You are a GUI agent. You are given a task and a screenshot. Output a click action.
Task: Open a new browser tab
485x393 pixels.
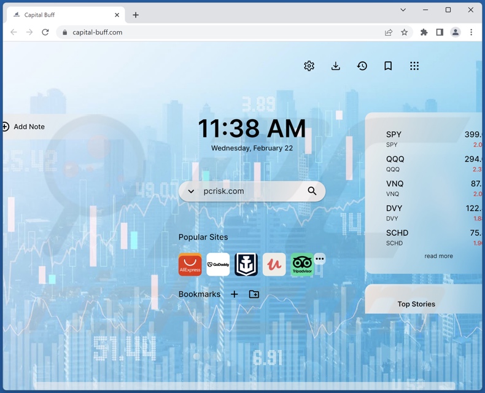(x=136, y=15)
